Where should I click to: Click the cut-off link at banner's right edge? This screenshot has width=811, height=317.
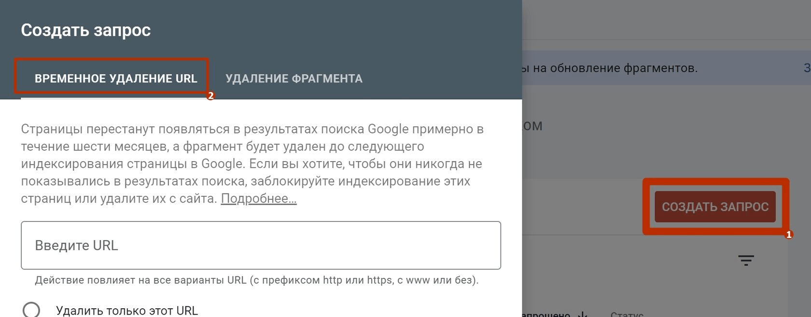[x=807, y=68]
